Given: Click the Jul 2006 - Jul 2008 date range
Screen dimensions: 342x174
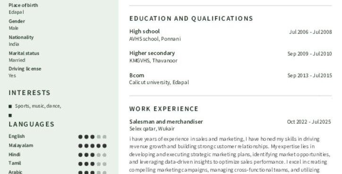Looking at the screenshot, I should (x=311, y=32).
